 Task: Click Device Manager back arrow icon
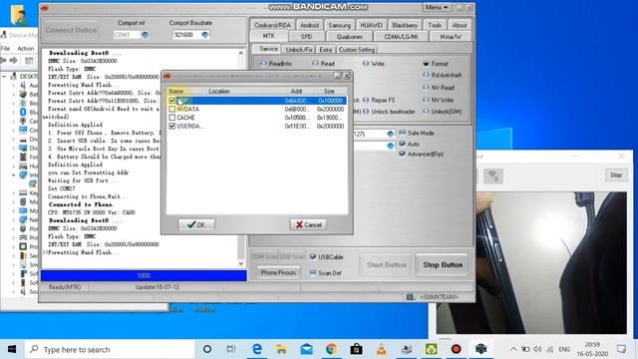coord(4,60)
